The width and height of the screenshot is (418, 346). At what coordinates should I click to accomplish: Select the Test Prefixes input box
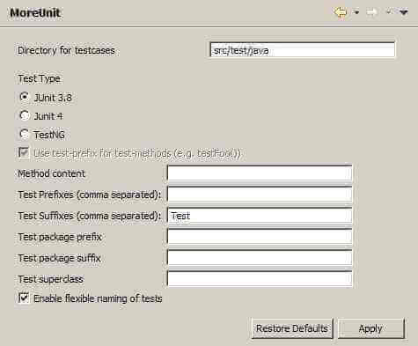tap(260, 195)
